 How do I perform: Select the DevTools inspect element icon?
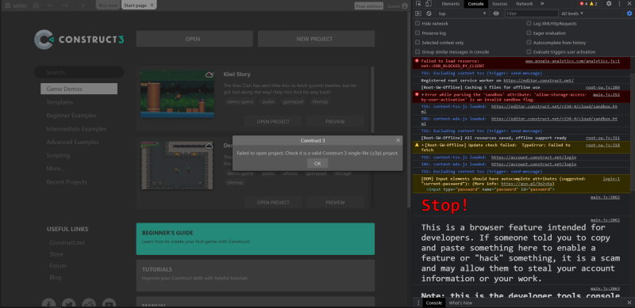(418, 4)
